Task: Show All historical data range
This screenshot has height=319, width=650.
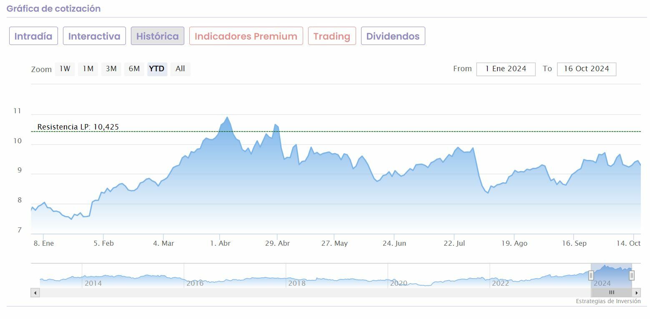Action: (x=180, y=69)
